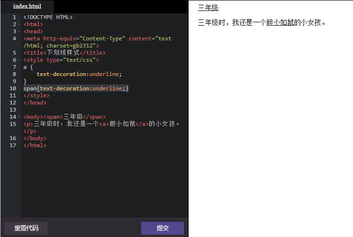Viewport: 353px width, 237px height.
Task: Click the meta http-equiv code line
Action: [x=97, y=42]
